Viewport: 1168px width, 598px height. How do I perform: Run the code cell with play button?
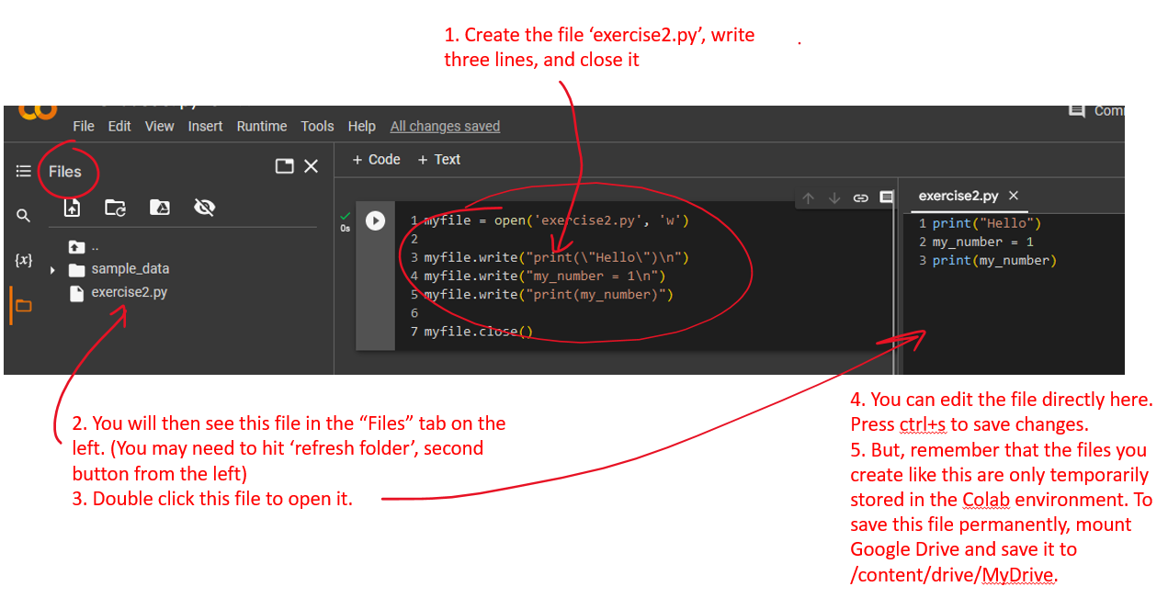coord(375,220)
